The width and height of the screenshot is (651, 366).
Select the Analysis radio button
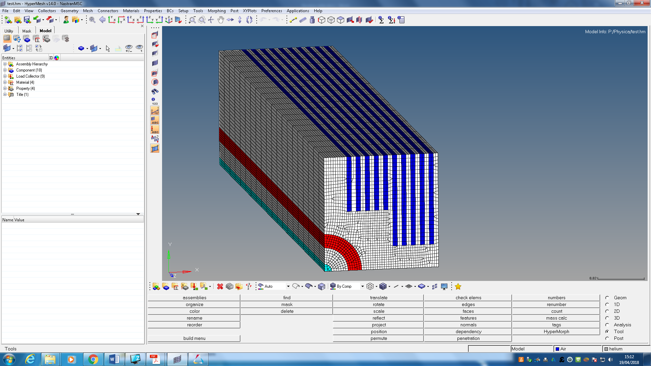(607, 325)
